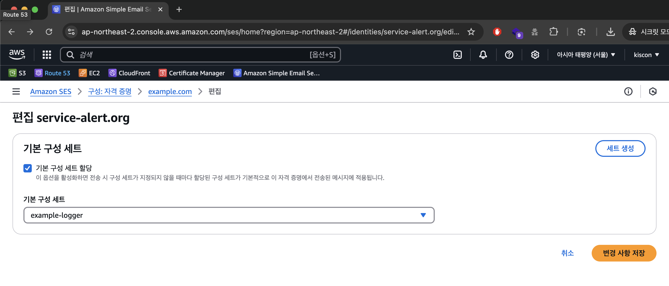Open the AWS services grid menu
Screen dimensions: 669x286
[47, 55]
